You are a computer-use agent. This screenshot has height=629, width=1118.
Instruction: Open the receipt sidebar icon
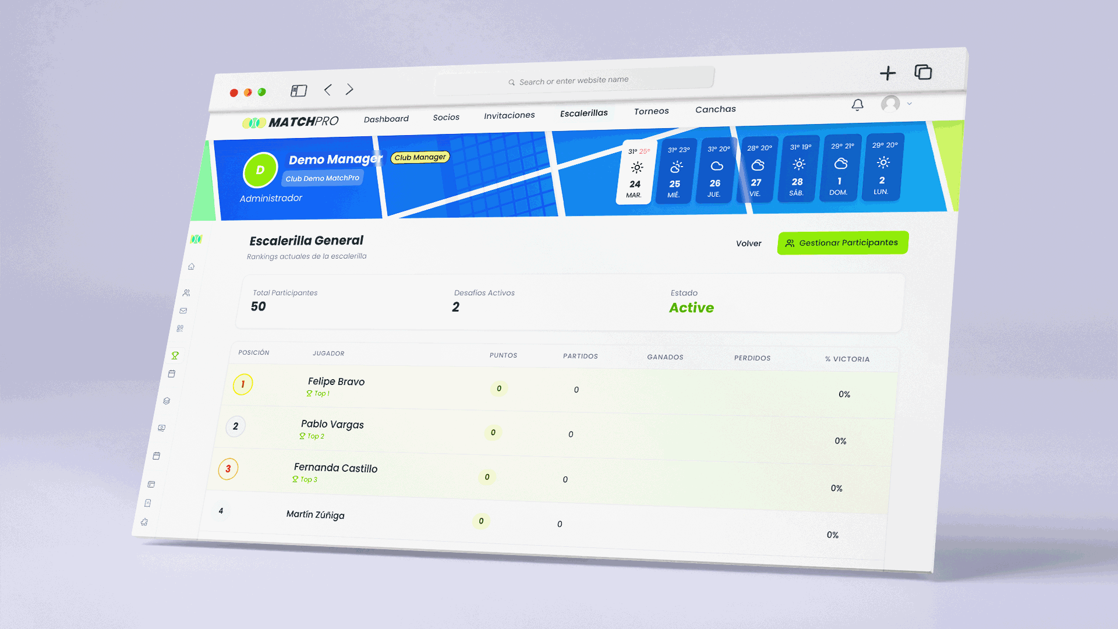pyautogui.click(x=148, y=503)
